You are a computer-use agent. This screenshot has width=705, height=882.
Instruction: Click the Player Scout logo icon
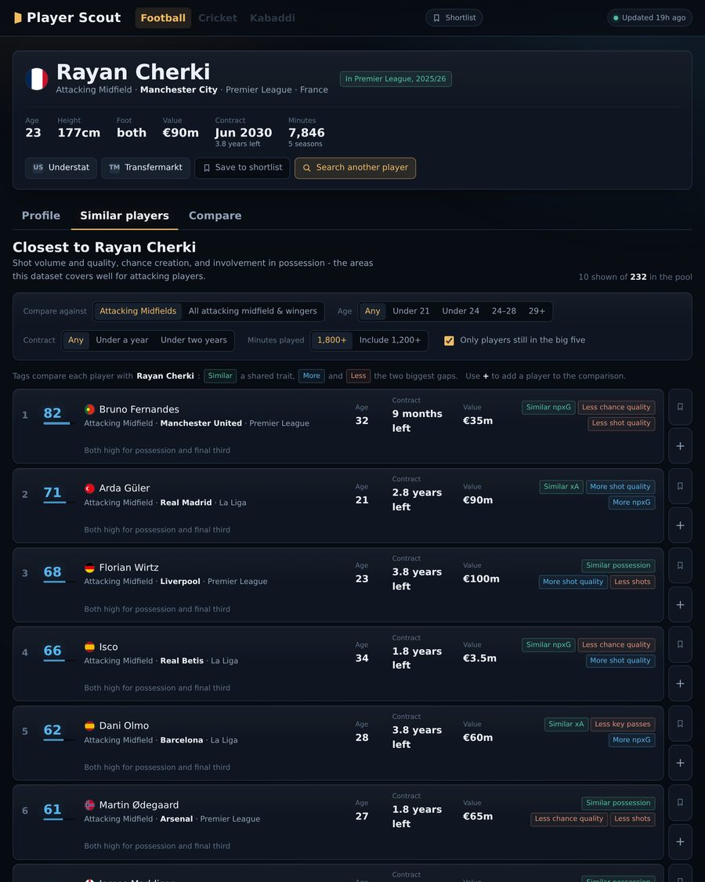tap(18, 18)
